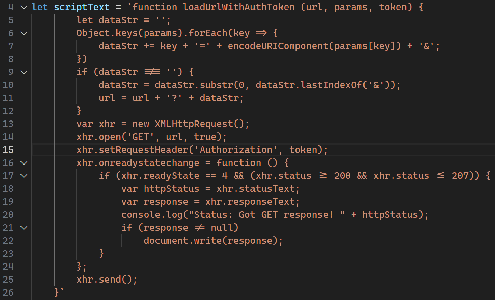This screenshot has height=300, width=495.
Task: Collapse the forEach block at line 6
Action: click(24, 33)
